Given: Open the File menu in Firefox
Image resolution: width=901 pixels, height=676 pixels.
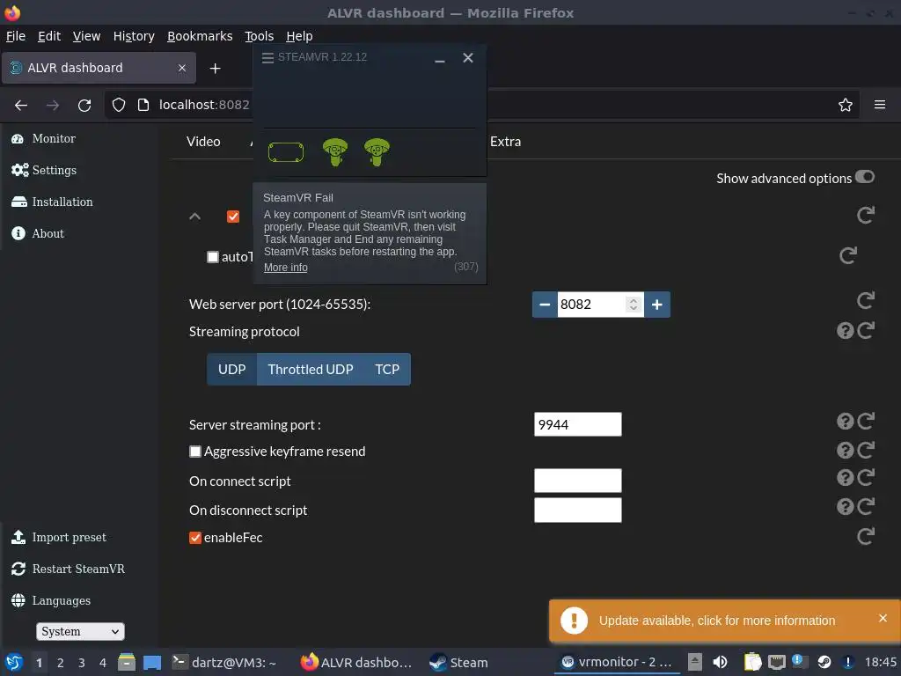Looking at the screenshot, I should point(16,36).
